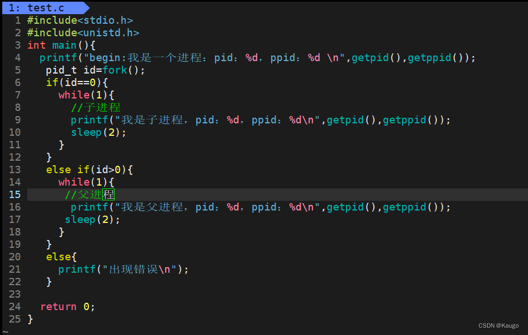Click line number 25 in the gutter
The height and width of the screenshot is (335, 528).
[14, 319]
